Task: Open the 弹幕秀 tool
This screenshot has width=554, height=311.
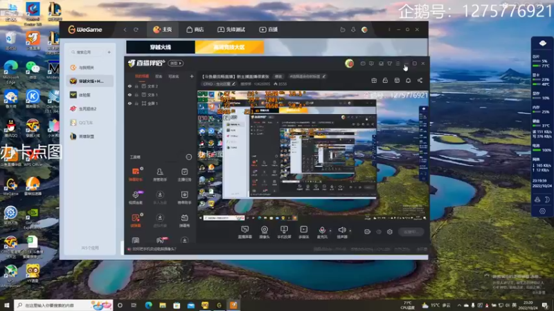Action: (x=184, y=220)
